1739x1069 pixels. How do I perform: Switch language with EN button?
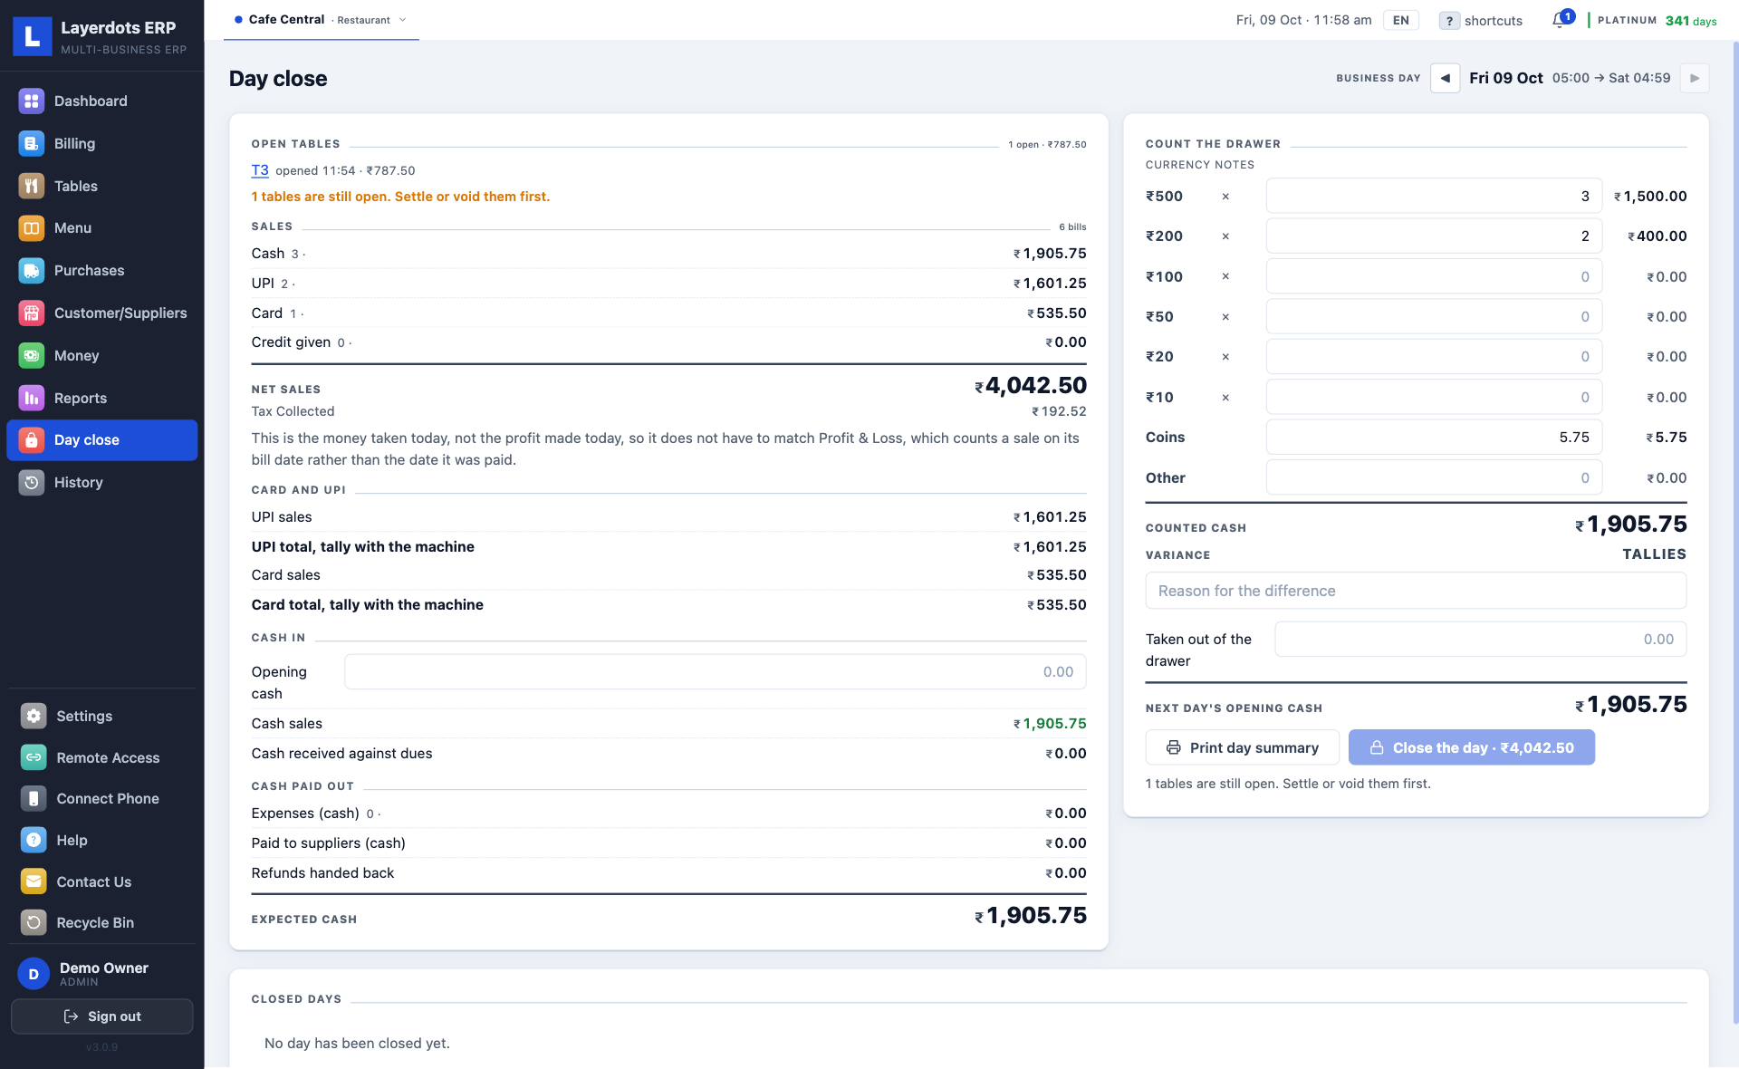1400,20
